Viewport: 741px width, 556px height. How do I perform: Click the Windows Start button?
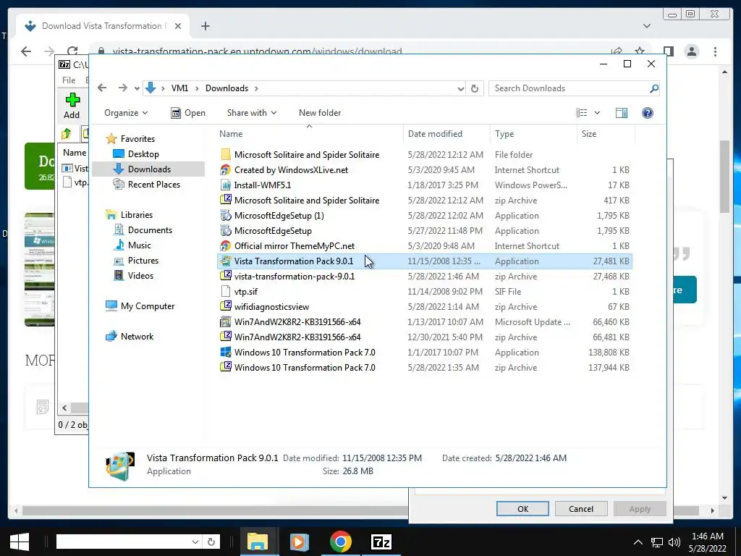[20, 542]
